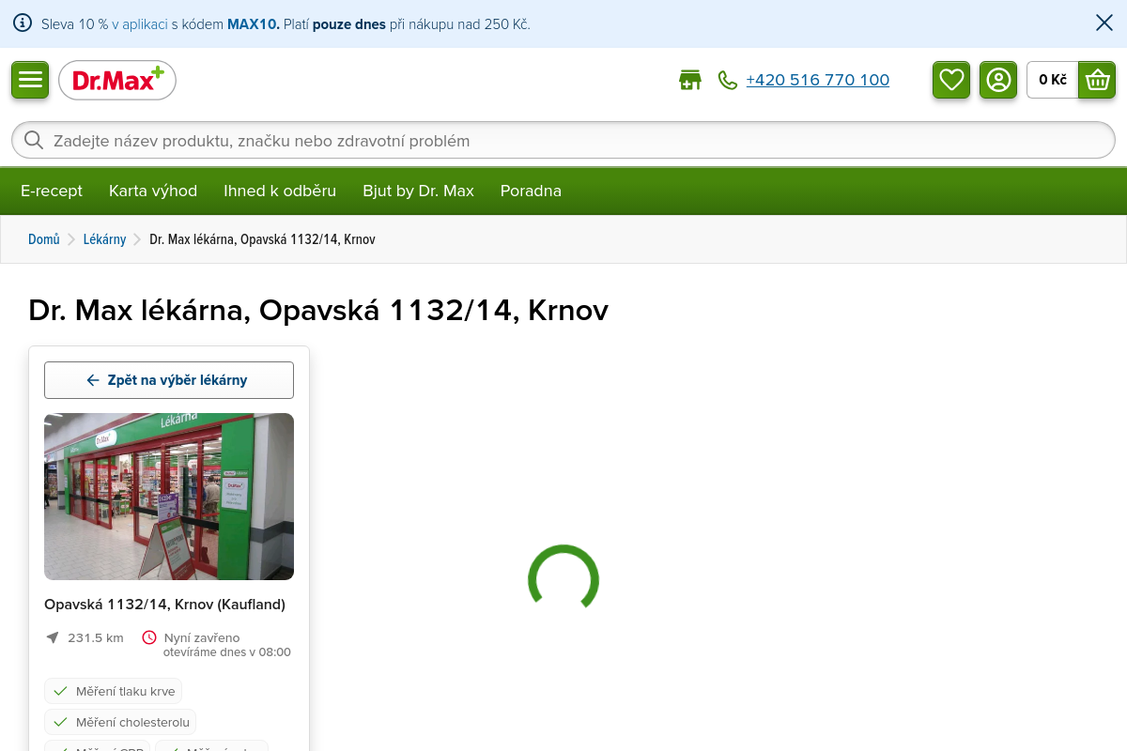Screen dimensions: 1127x751
Task: Go to Poradna section
Action: click(531, 191)
